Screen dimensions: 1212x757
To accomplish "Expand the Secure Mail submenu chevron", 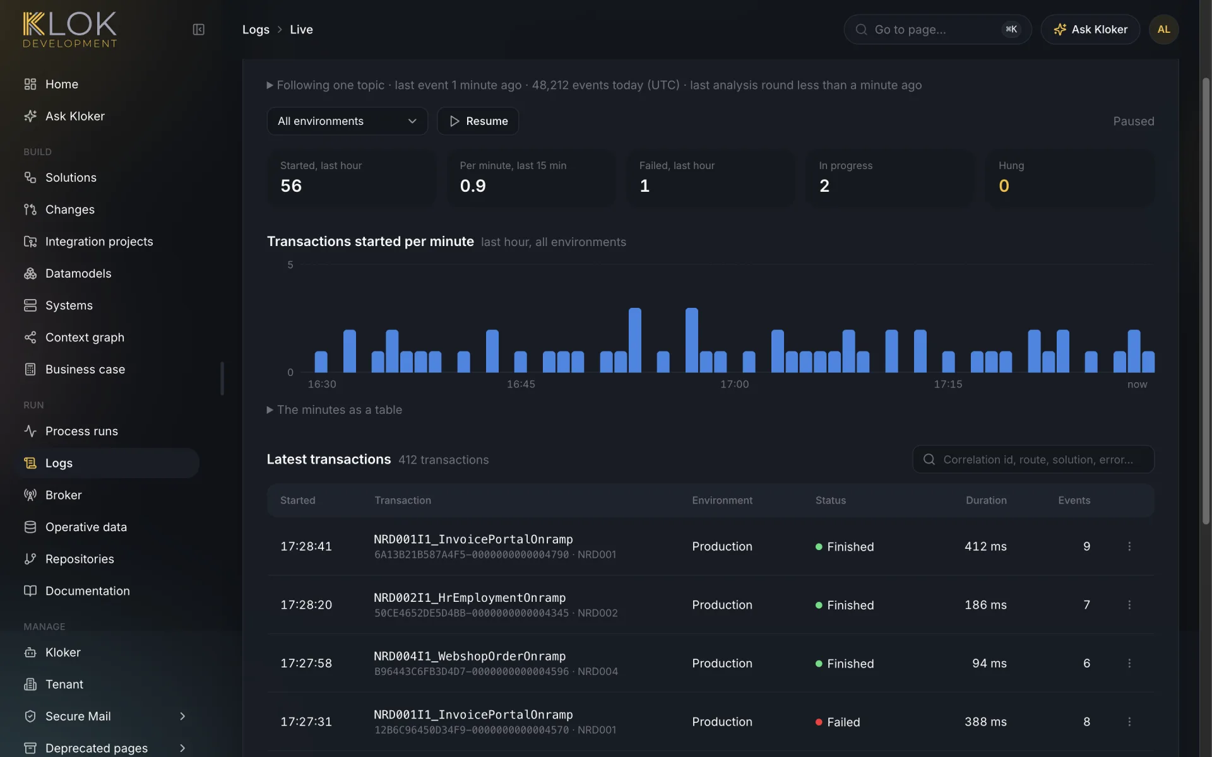I will pyautogui.click(x=182, y=716).
